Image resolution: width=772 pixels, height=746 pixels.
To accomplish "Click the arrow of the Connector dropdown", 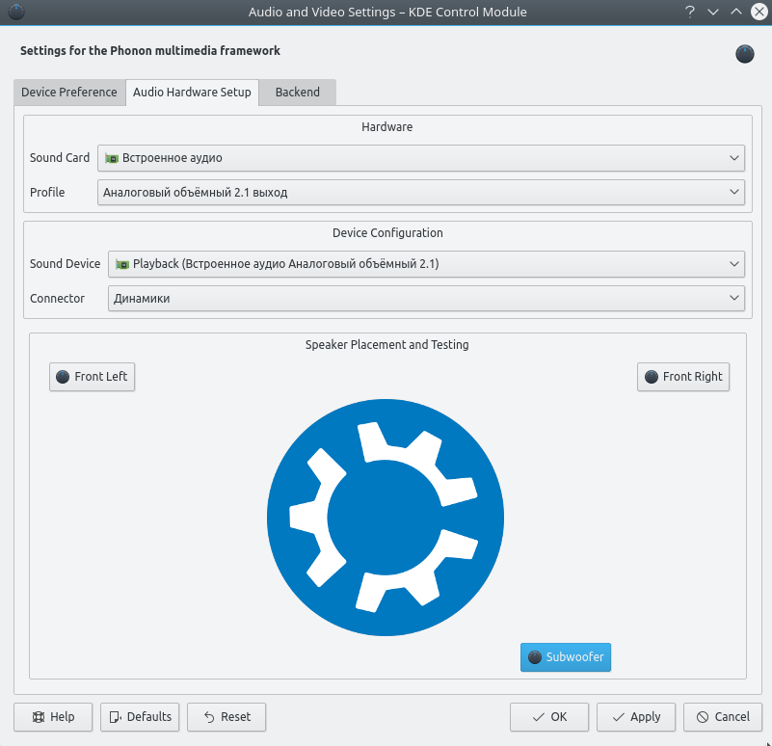I will pos(734,299).
